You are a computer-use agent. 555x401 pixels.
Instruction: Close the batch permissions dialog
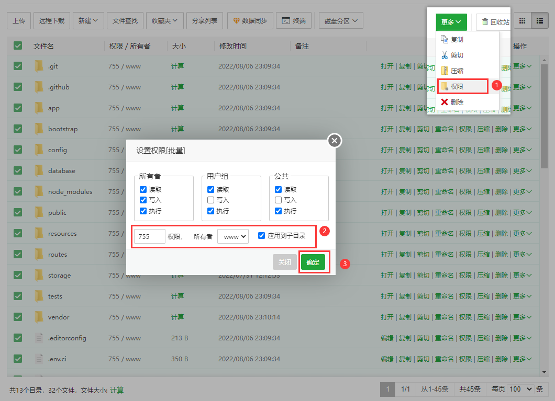pyautogui.click(x=335, y=140)
